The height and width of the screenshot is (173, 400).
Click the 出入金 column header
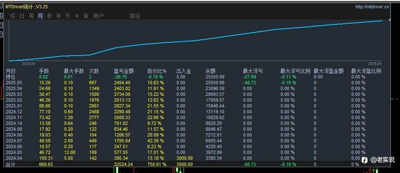184,71
